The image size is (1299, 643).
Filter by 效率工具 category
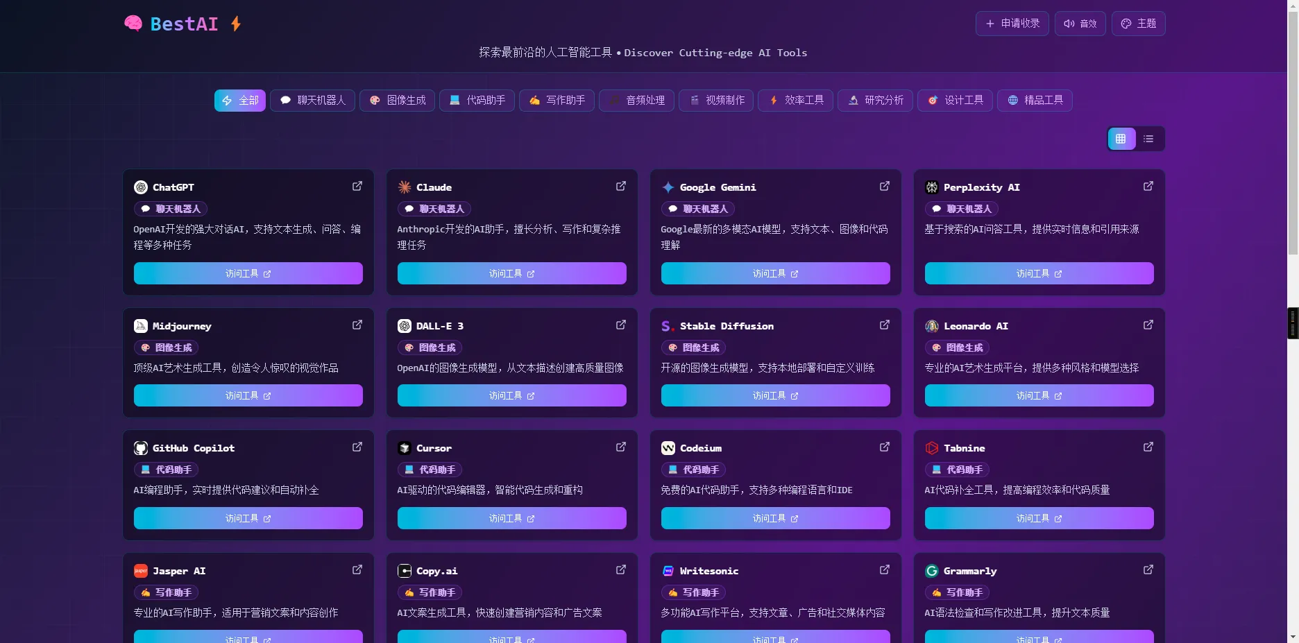point(796,101)
